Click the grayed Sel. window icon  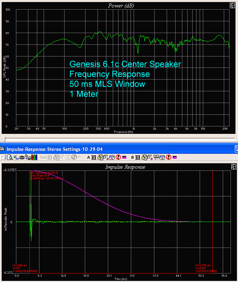(62, 157)
